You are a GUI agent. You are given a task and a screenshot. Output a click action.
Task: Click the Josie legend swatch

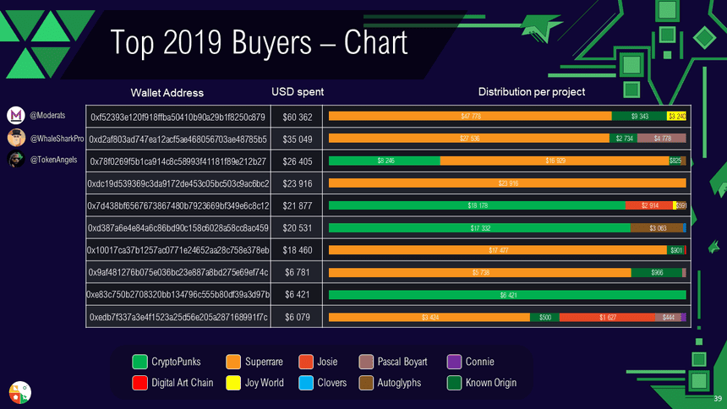pyautogui.click(x=305, y=363)
